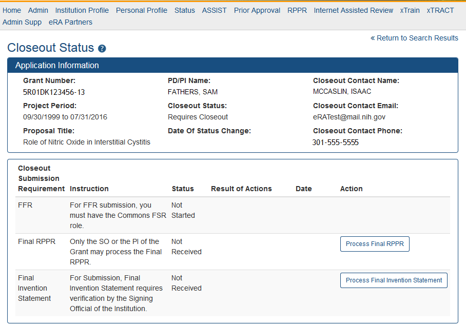The image size is (466, 327).
Task: Open the Status menu item
Action: click(x=184, y=10)
